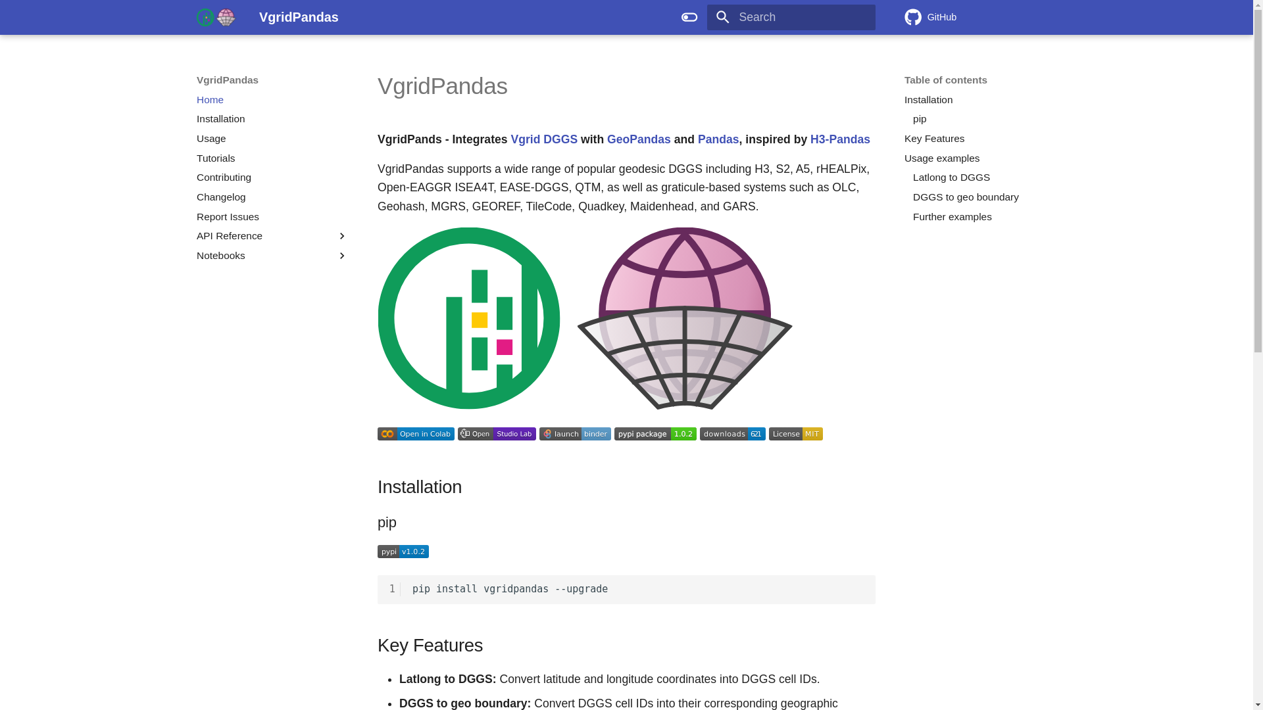Click the VgridPandas logo in header
The image size is (1263, 710).
pos(216,17)
